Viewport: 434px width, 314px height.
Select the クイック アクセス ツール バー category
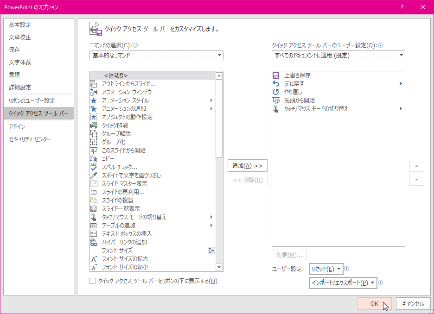click(38, 113)
